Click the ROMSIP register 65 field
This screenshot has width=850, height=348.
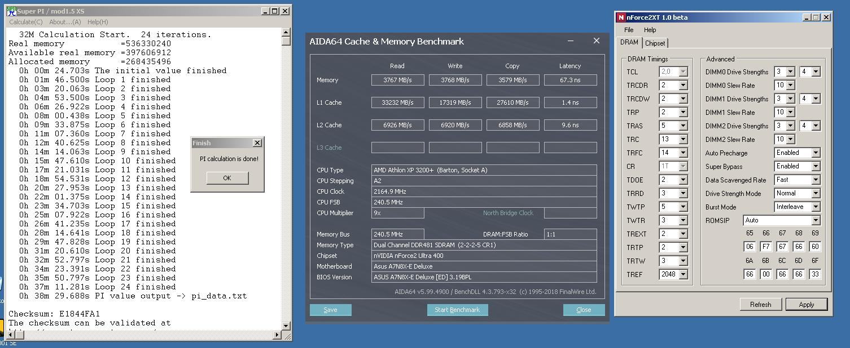pos(750,246)
